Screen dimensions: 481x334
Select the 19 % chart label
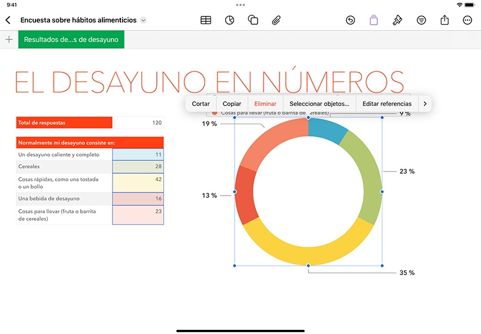click(x=209, y=124)
